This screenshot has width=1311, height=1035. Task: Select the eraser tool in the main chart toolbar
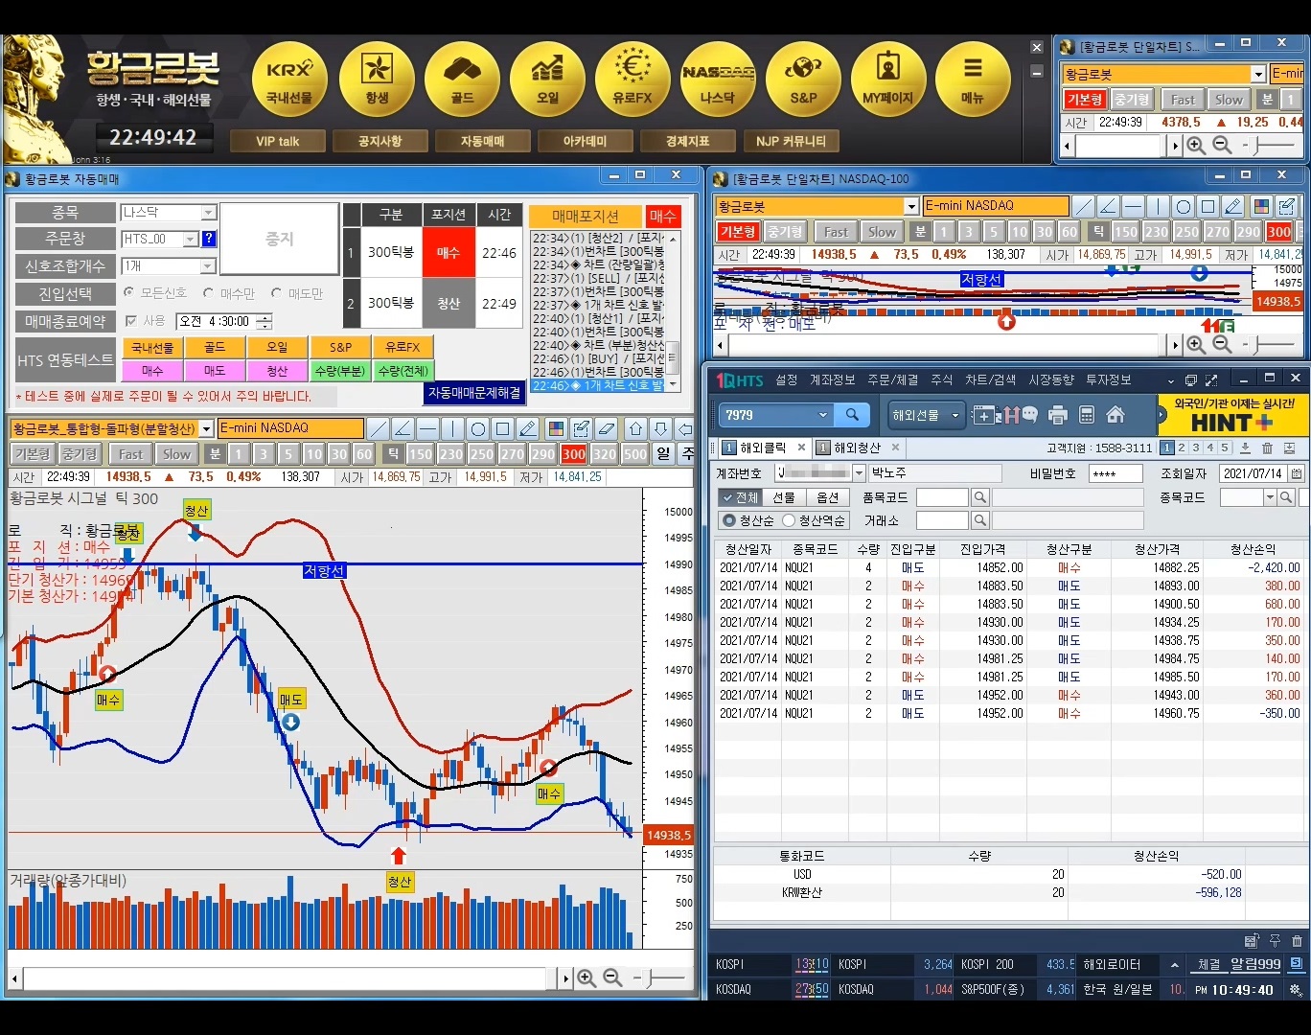[x=606, y=428]
